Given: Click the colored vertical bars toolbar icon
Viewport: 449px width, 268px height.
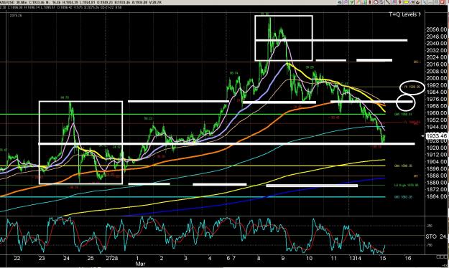Looking at the screenshot, I should tap(364, 2).
